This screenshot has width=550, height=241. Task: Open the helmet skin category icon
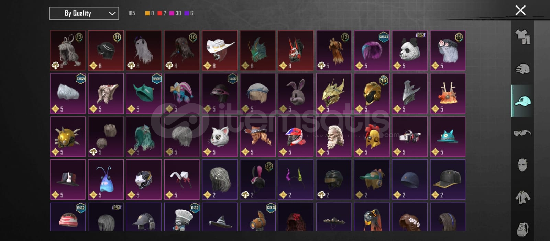522,69
